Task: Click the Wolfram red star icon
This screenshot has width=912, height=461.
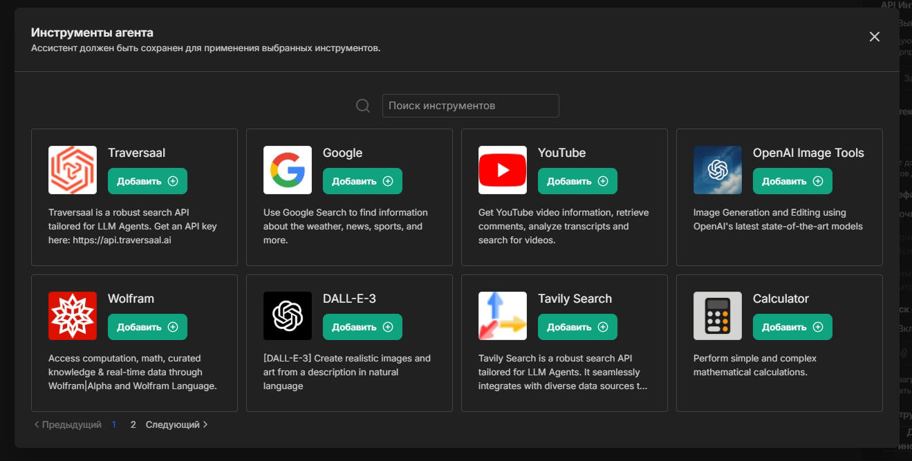Action: [73, 316]
